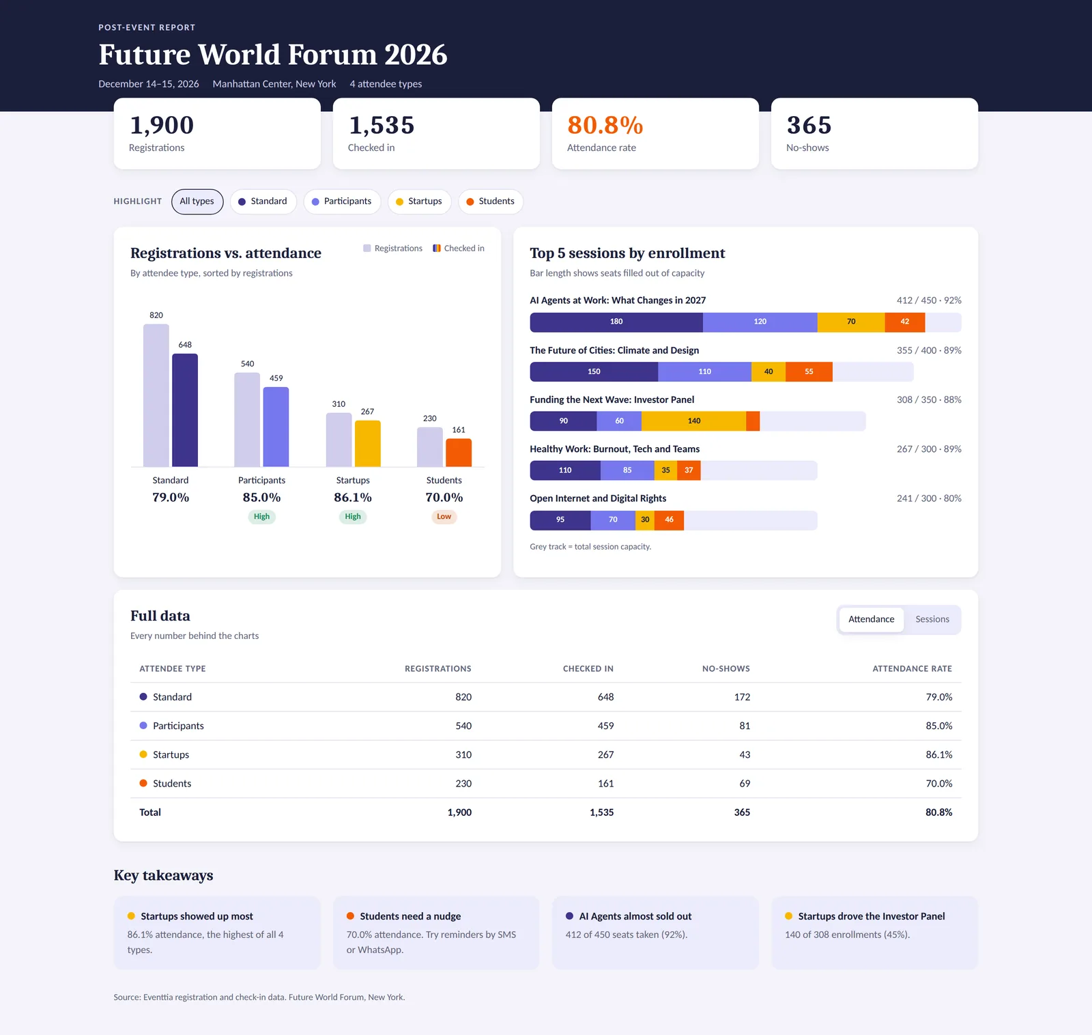Click the Attendee Type column header
The image size is (1092, 1035).
point(172,669)
